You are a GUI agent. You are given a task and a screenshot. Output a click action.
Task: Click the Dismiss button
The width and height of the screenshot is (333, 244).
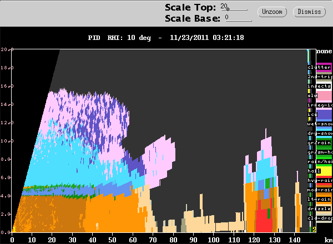click(309, 12)
